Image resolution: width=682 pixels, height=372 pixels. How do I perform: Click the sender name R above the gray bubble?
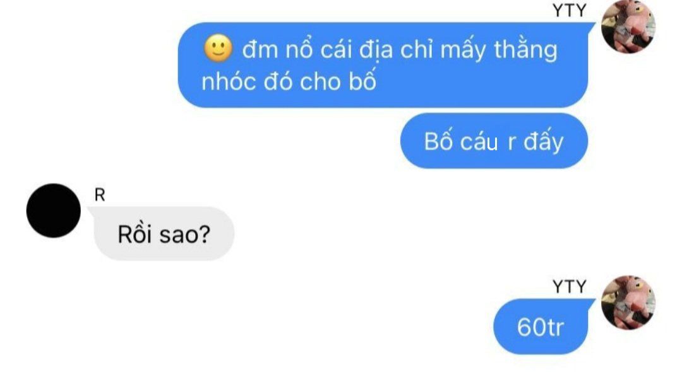(x=100, y=195)
